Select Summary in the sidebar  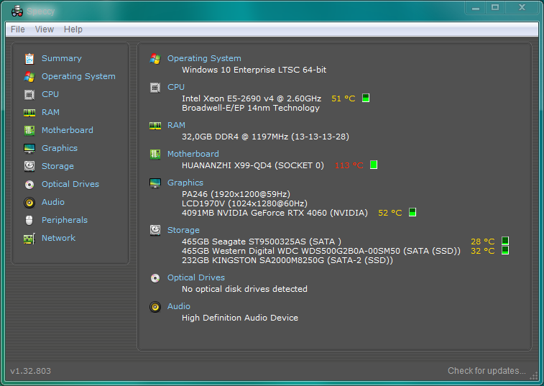[x=62, y=58]
